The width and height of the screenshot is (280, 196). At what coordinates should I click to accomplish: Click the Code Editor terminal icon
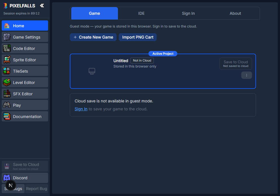[x=7, y=49]
